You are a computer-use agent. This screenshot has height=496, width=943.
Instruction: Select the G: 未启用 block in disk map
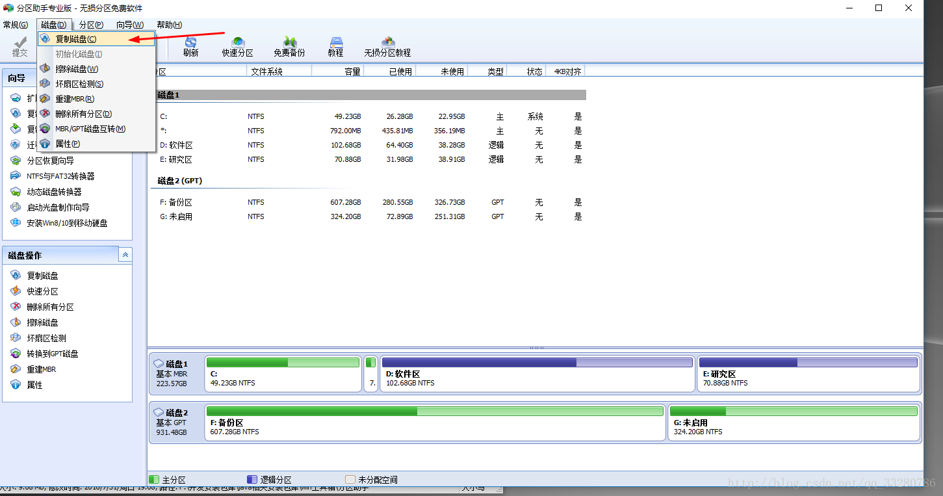tap(794, 423)
